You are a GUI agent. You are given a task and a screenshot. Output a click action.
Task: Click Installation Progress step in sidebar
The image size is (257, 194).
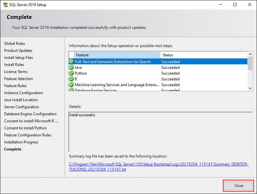click(x=21, y=142)
